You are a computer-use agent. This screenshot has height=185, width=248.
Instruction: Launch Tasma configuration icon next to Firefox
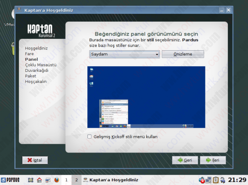click(48, 180)
